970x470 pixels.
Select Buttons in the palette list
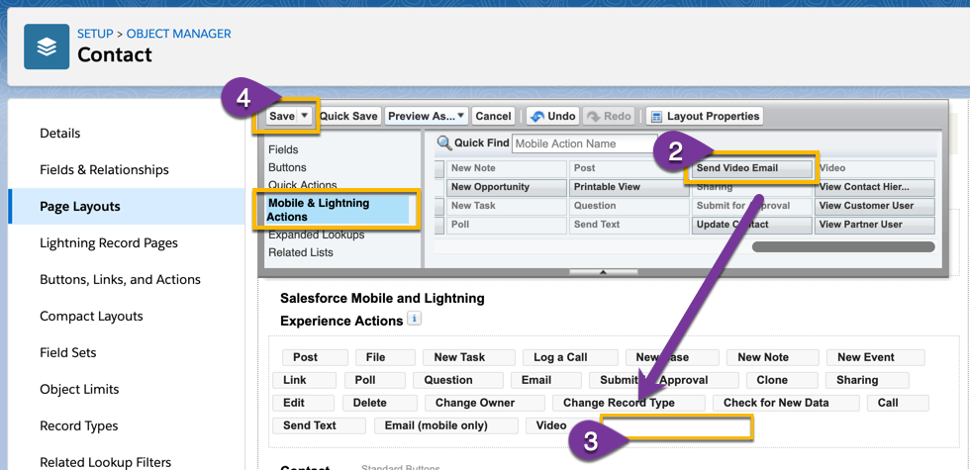pyautogui.click(x=287, y=167)
